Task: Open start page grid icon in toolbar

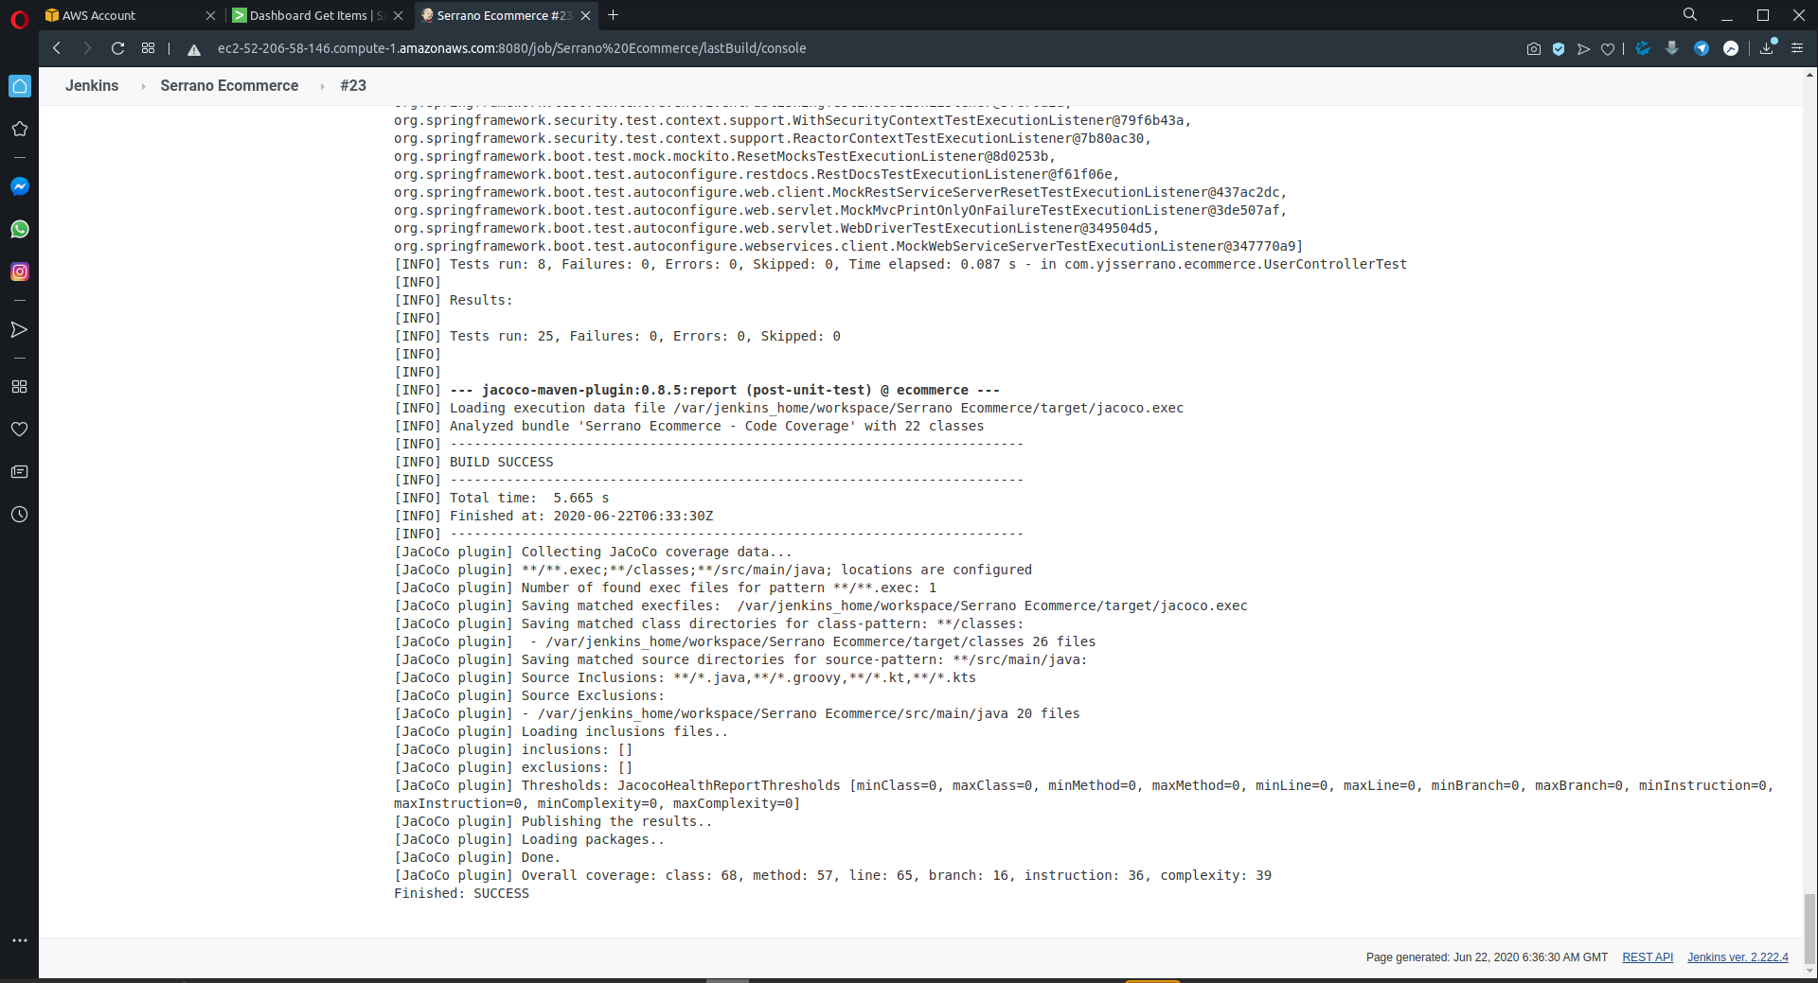Action: pyautogui.click(x=148, y=48)
